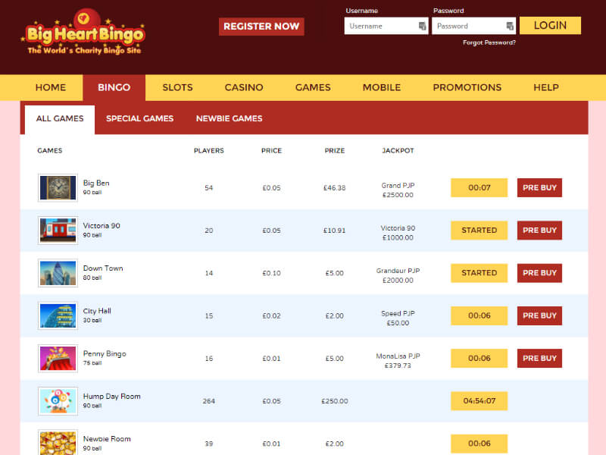Click the Newbie Room 00:06 countdown button
The height and width of the screenshot is (455, 606).
click(479, 444)
